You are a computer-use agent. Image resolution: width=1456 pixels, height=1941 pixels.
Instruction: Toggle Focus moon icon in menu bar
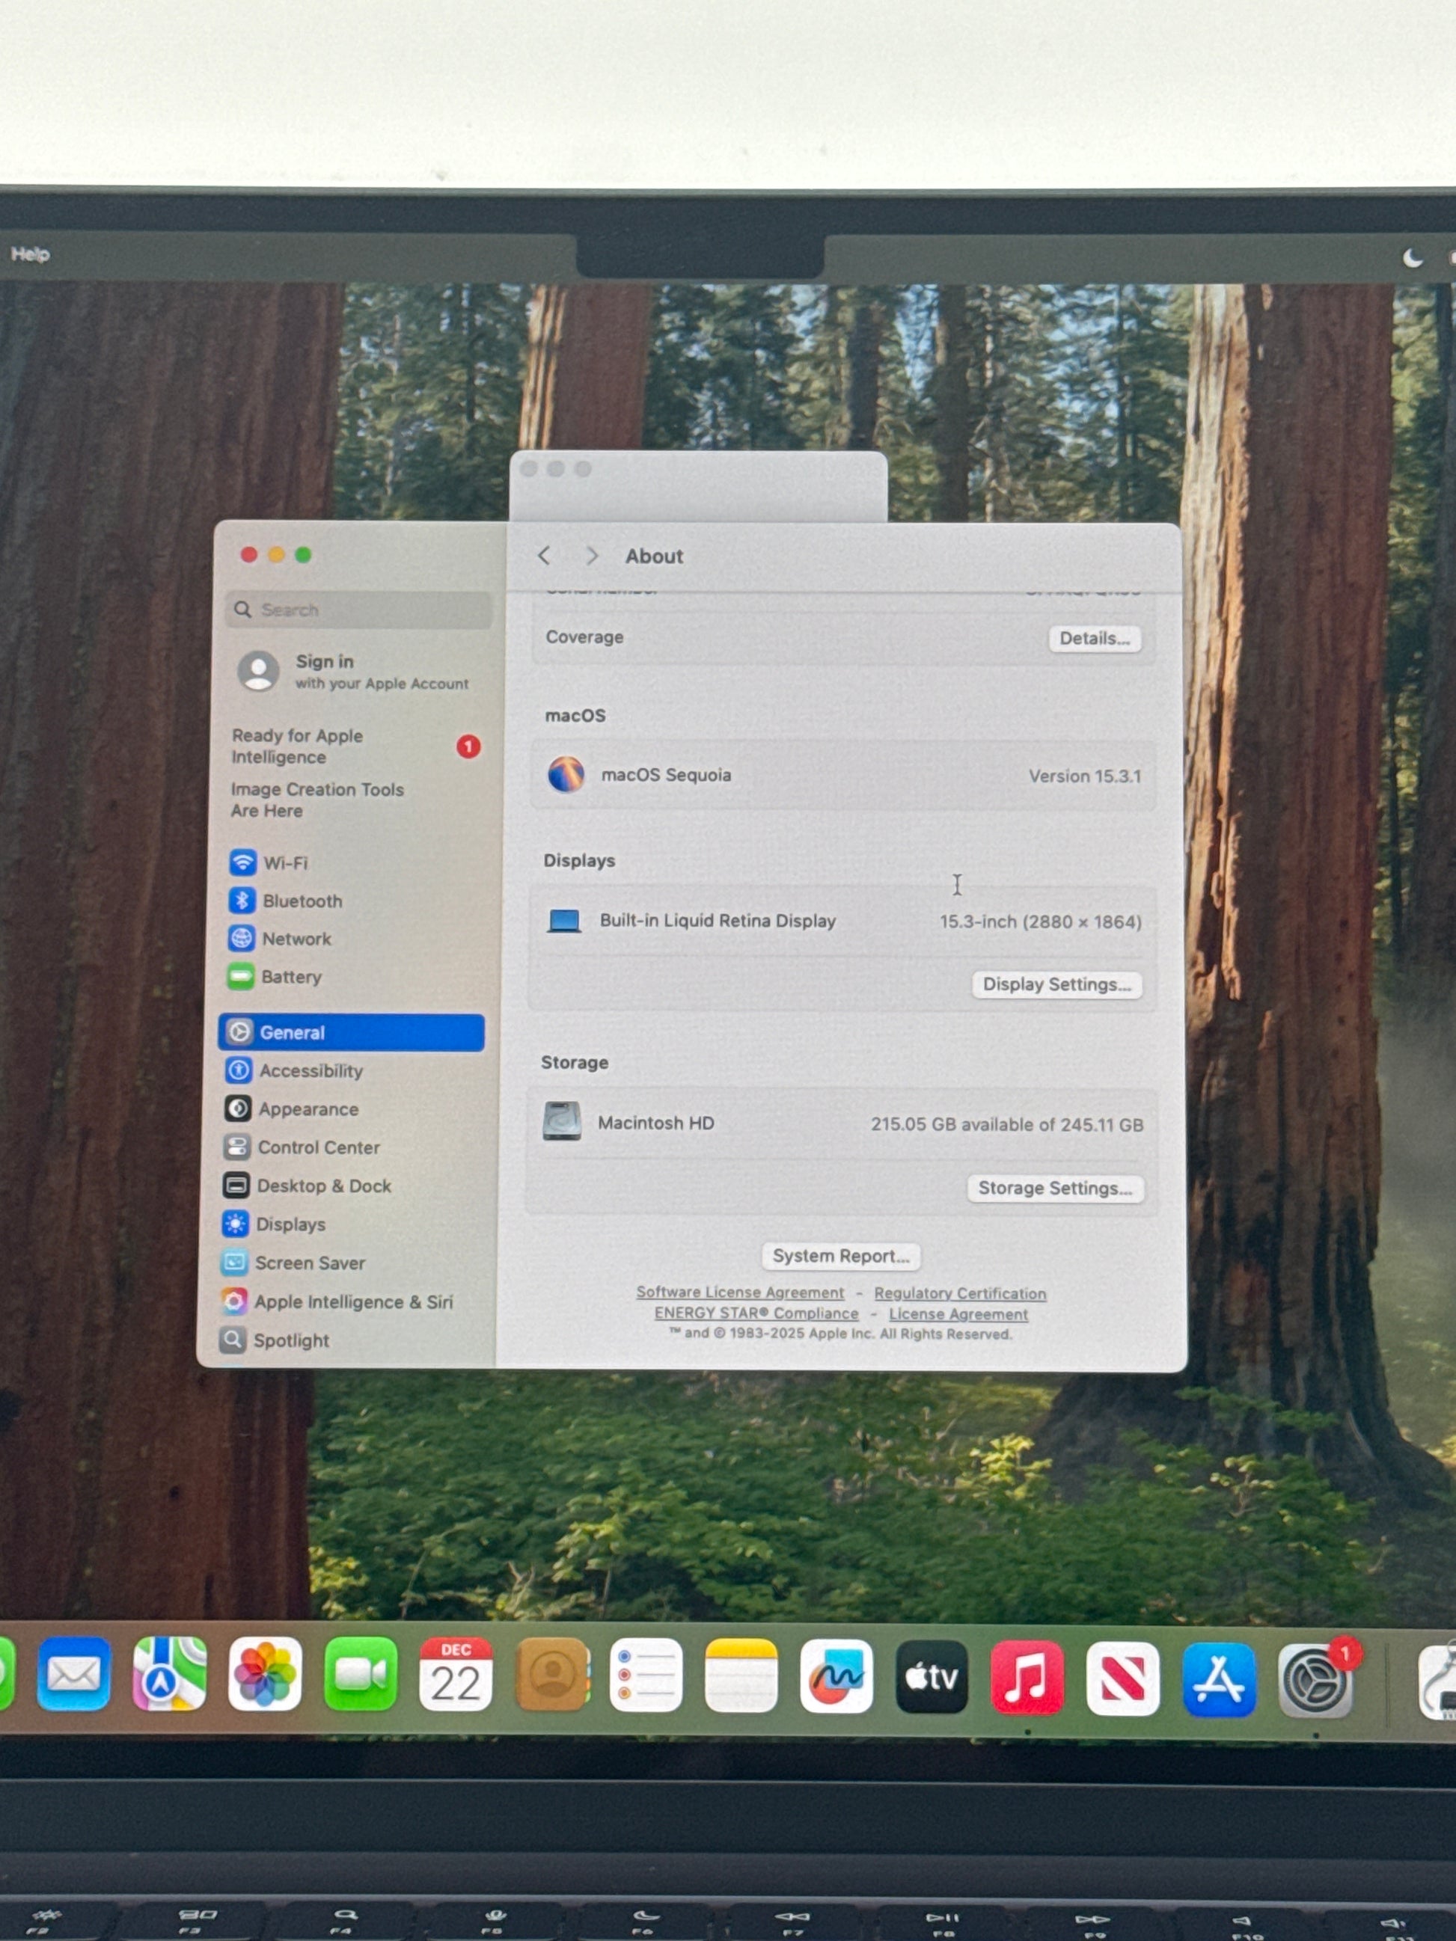coord(1412,257)
